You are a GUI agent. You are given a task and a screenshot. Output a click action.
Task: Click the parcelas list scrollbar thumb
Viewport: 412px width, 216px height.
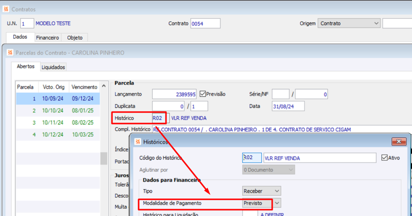click(x=104, y=158)
